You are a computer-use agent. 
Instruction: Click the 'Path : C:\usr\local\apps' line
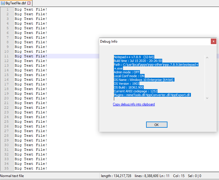156,65
